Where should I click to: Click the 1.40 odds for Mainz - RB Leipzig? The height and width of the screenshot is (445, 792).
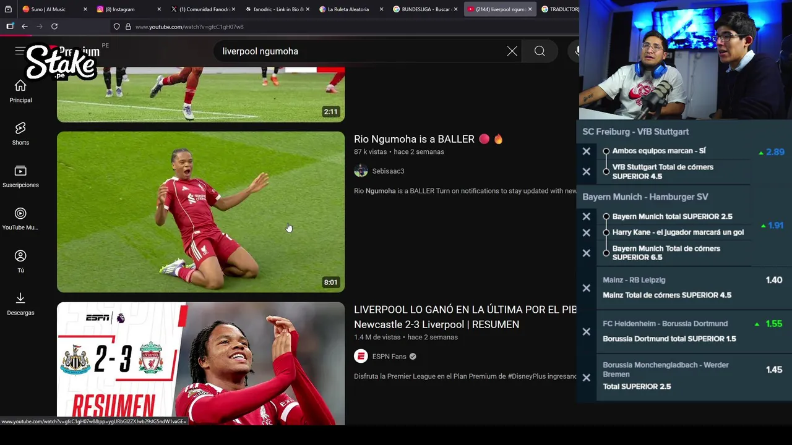point(774,280)
